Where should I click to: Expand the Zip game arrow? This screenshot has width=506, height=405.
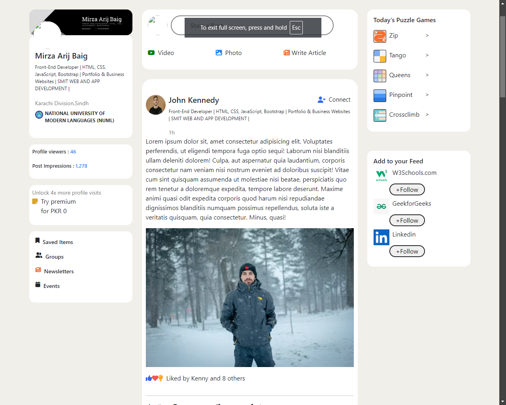(x=427, y=36)
